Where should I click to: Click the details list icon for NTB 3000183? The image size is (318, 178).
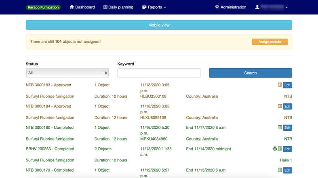(280, 85)
